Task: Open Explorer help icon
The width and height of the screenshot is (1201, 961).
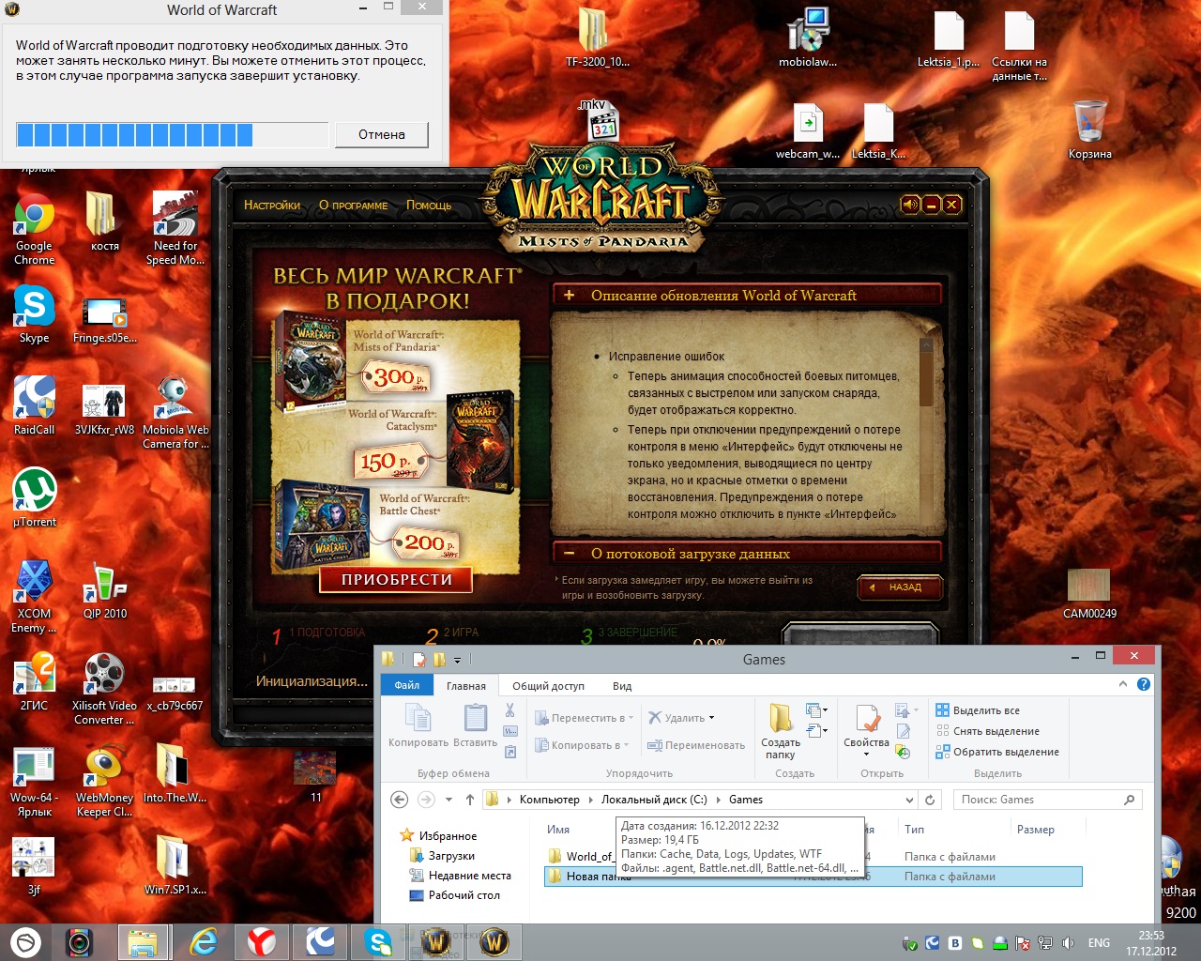Action: pos(1143,684)
